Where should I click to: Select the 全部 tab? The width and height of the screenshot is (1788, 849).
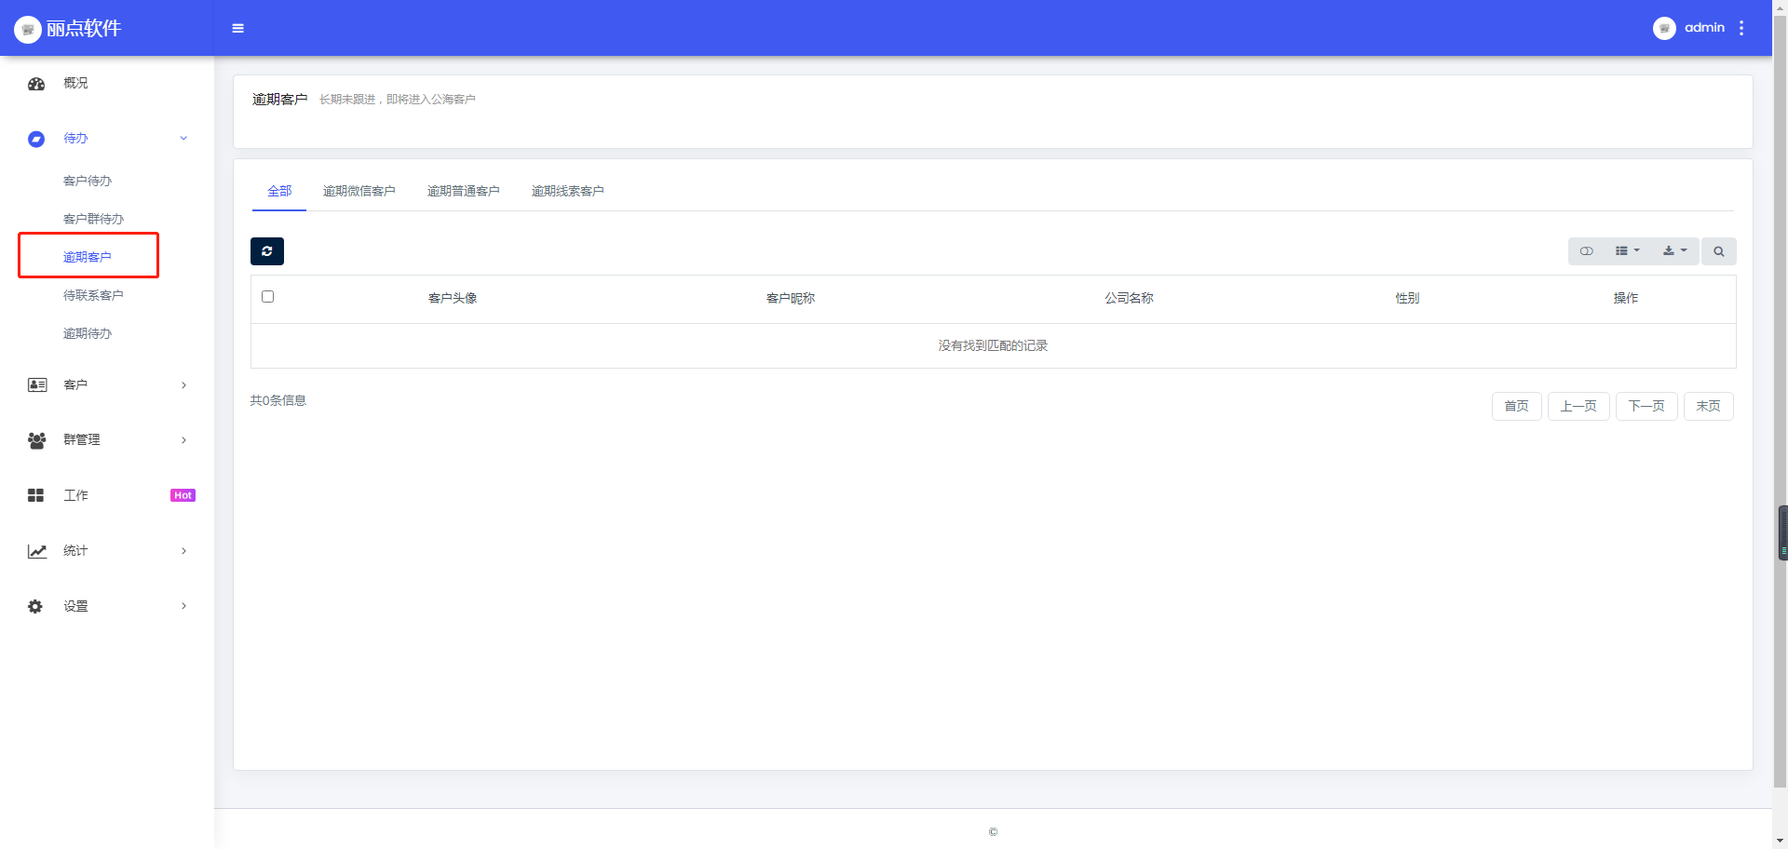pos(279,191)
